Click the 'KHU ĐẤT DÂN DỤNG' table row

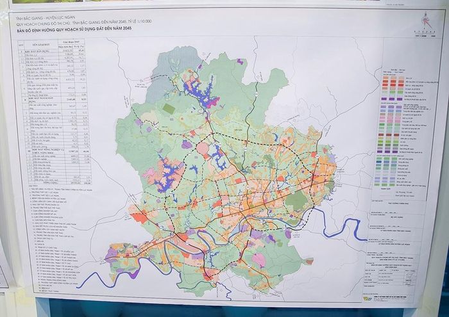[51, 51]
